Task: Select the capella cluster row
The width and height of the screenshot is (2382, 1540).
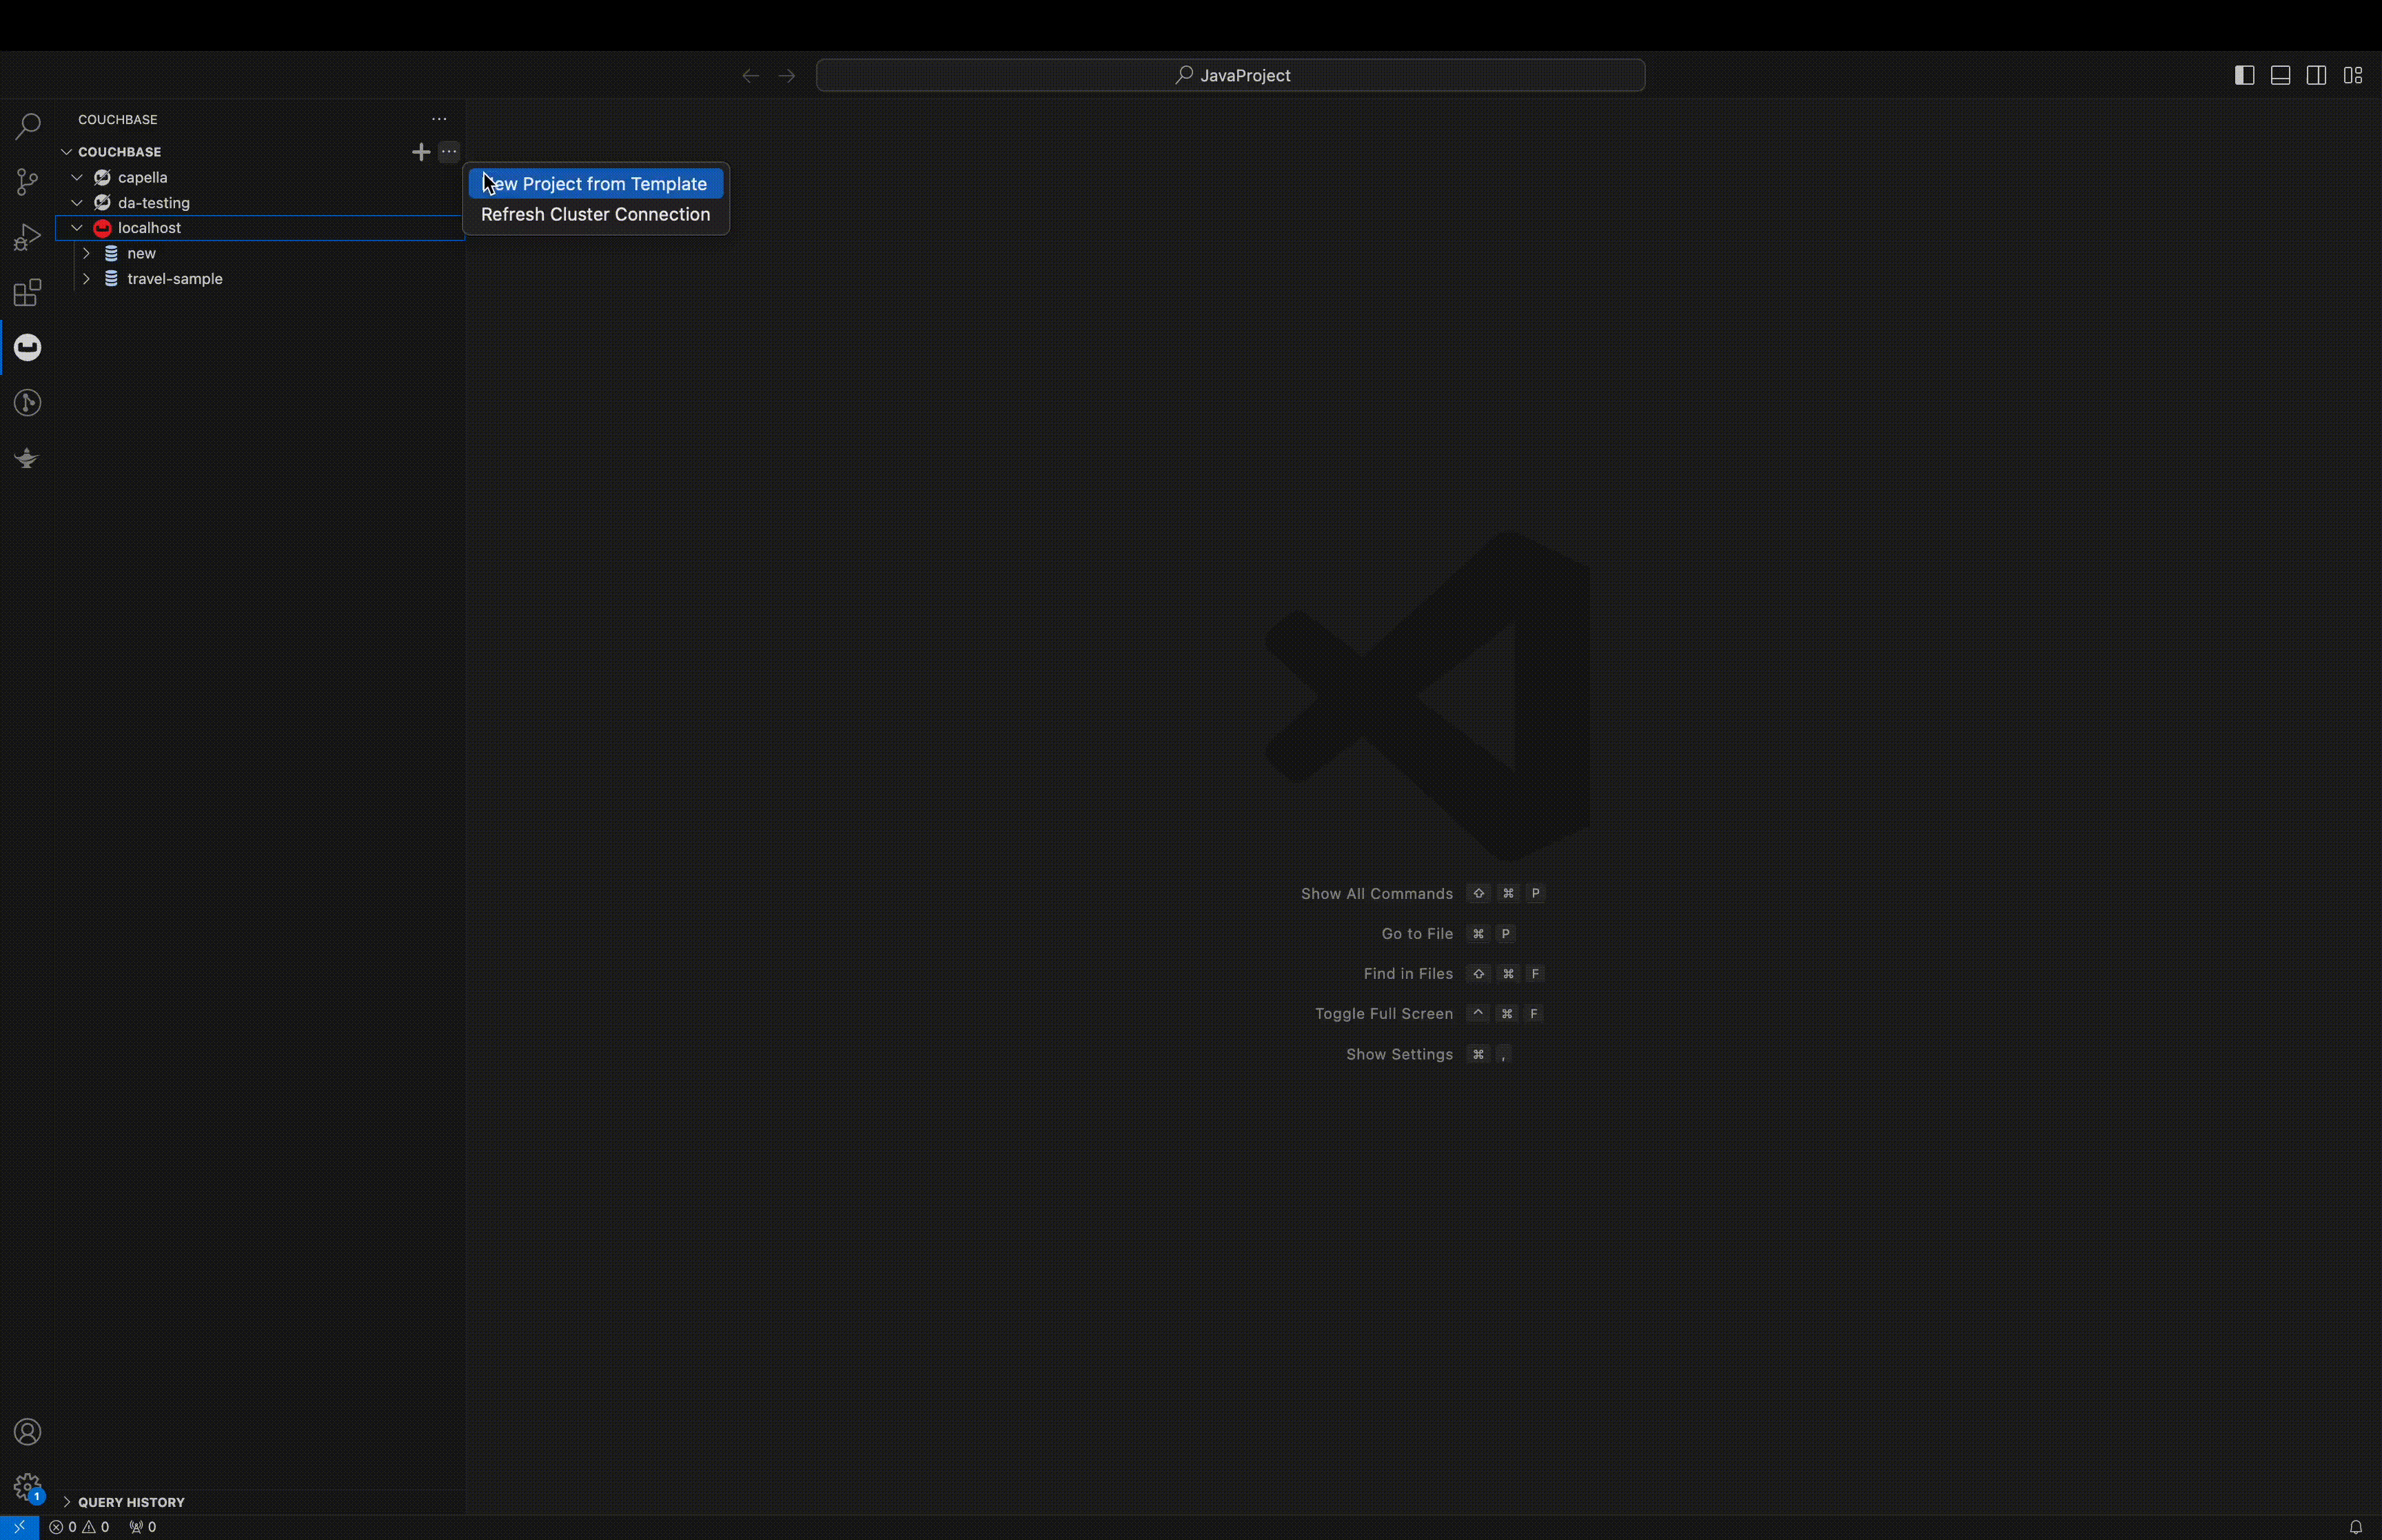Action: [260, 177]
